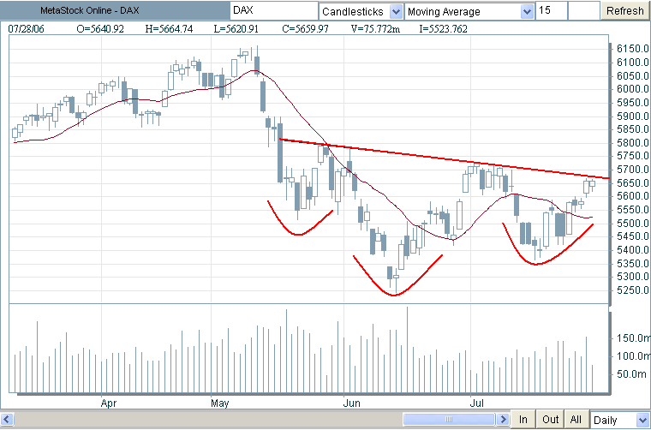Click the Jun label on the time axis

(352, 403)
